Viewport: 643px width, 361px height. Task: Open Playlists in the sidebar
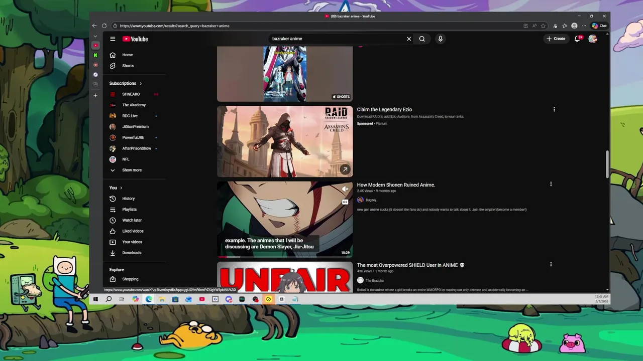point(135,210)
